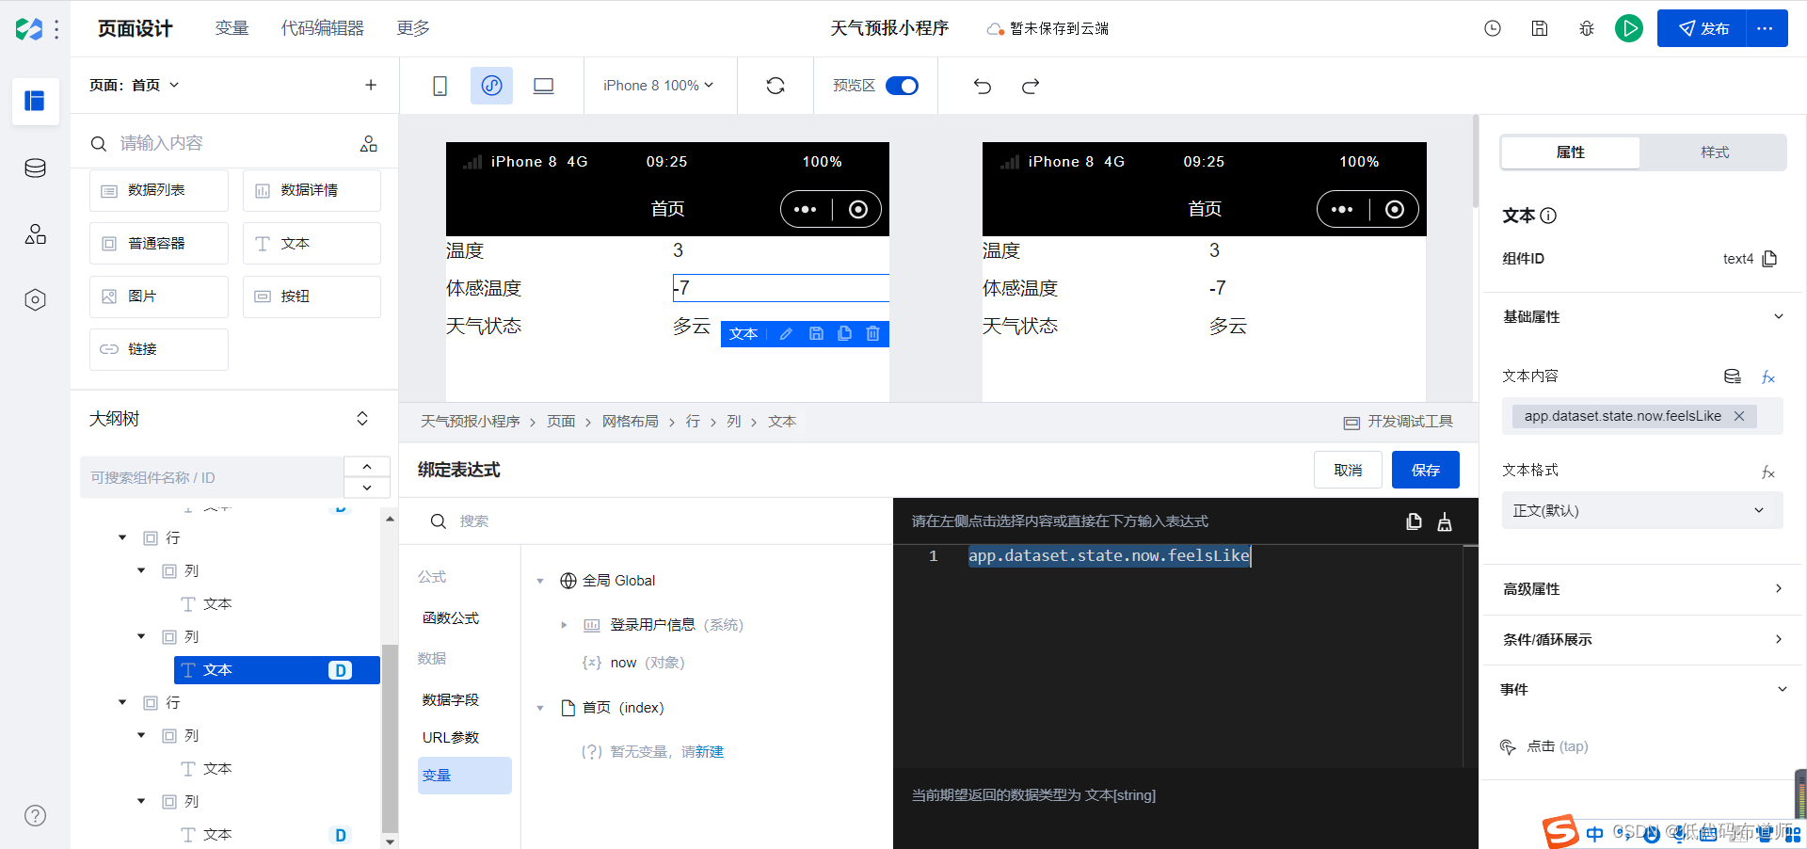The height and width of the screenshot is (849, 1807).
Task: Open the debug bug icon
Action: pyautogui.click(x=1587, y=28)
